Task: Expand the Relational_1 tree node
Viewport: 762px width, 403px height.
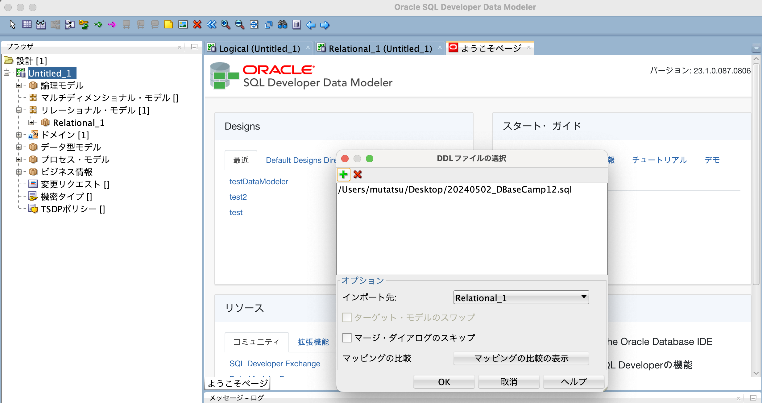Action: point(31,123)
